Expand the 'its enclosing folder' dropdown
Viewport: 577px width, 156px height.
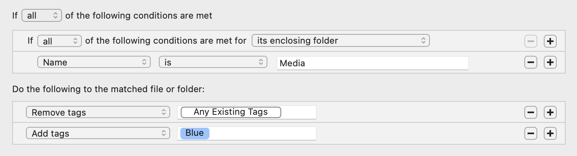tap(340, 41)
